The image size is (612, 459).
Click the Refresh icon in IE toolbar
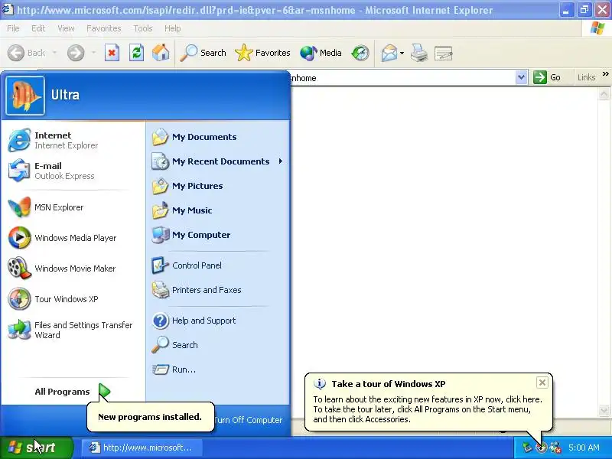[x=136, y=53]
